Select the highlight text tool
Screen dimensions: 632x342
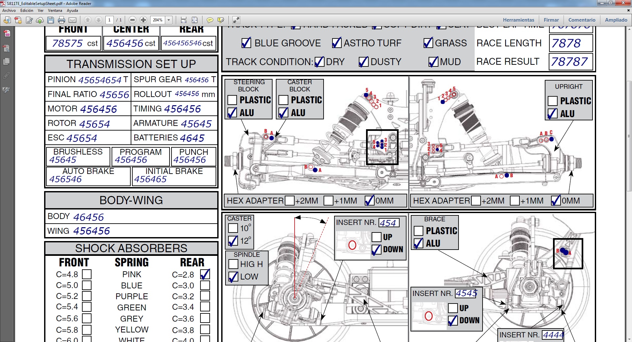pos(221,20)
